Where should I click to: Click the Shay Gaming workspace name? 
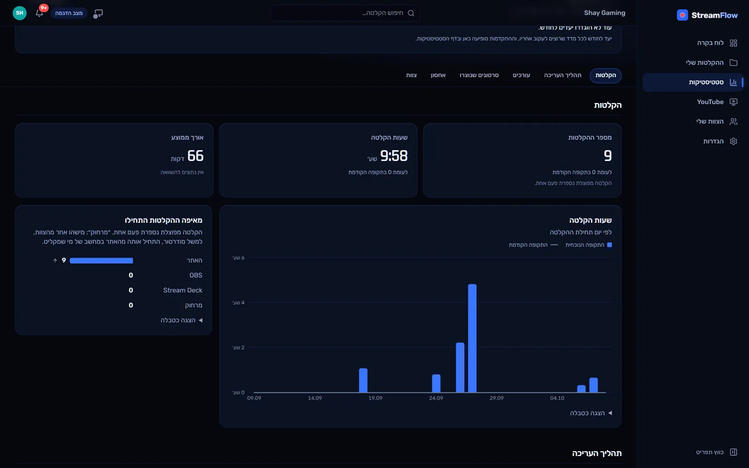(604, 13)
